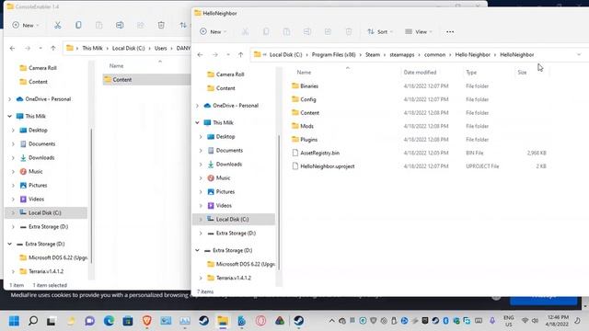Open the three-dot See more menu

450,32
